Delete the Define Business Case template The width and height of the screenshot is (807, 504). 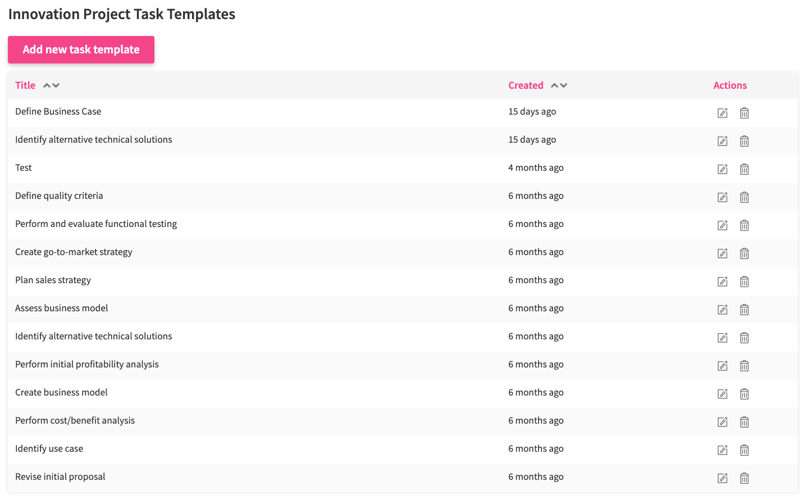click(x=744, y=113)
